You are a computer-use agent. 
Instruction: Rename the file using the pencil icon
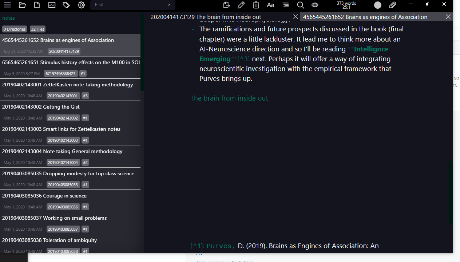pyautogui.click(x=241, y=5)
